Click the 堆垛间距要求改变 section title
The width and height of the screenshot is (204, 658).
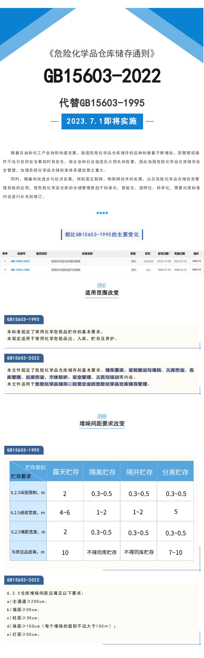pyautogui.click(x=102, y=424)
